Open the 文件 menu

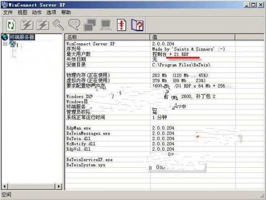8,12
